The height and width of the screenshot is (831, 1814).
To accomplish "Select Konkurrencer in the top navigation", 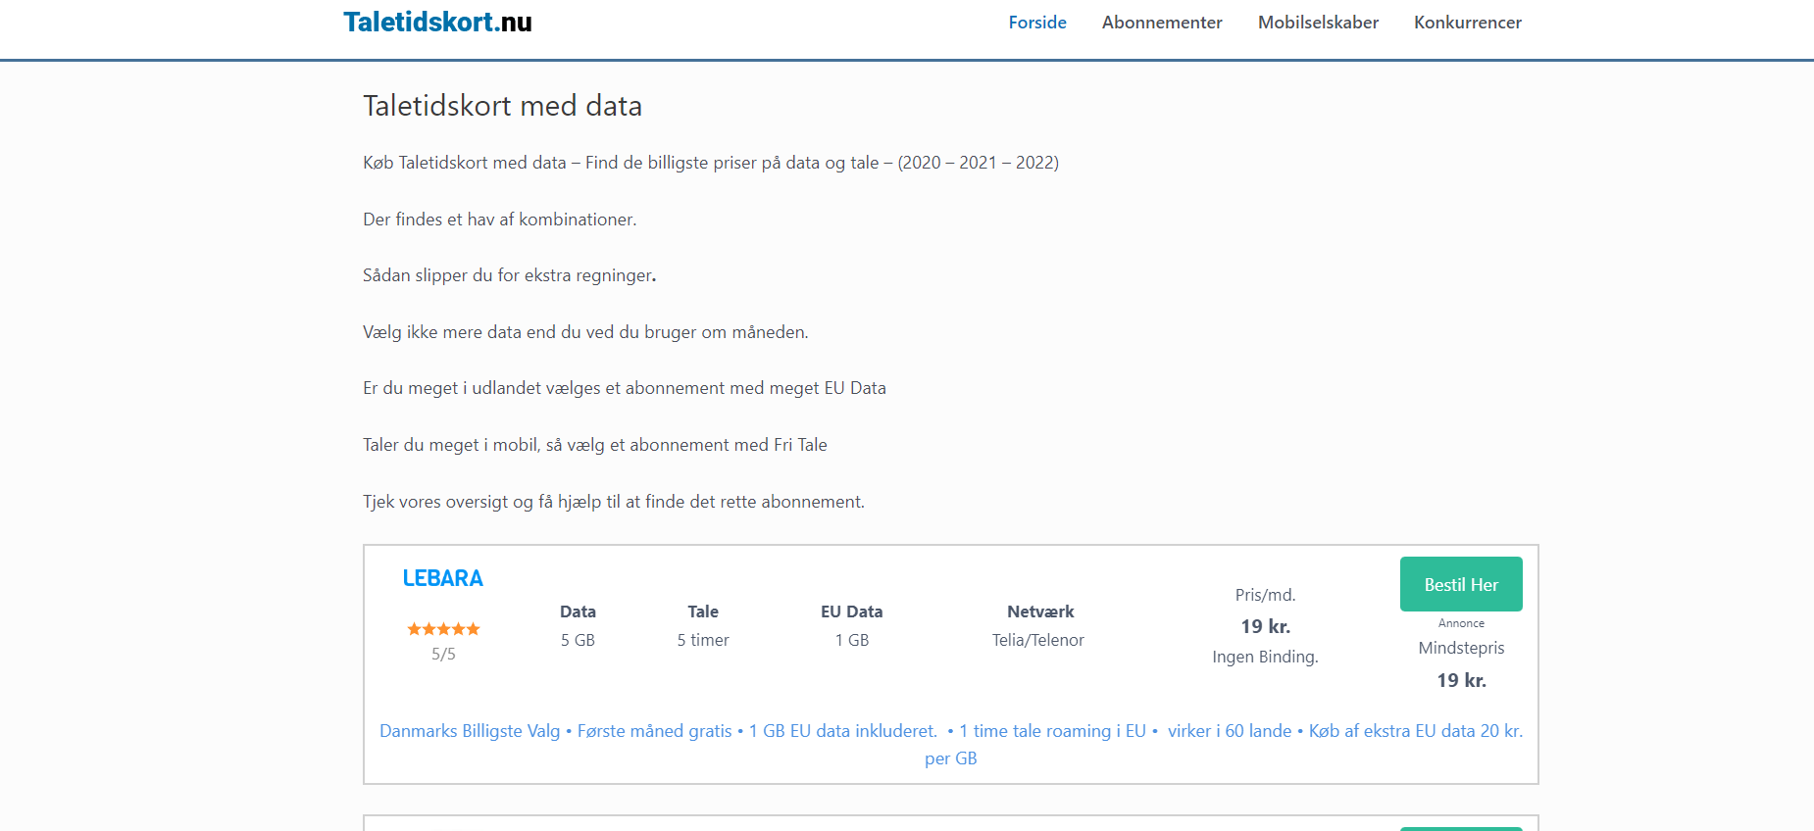I will pos(1467,23).
